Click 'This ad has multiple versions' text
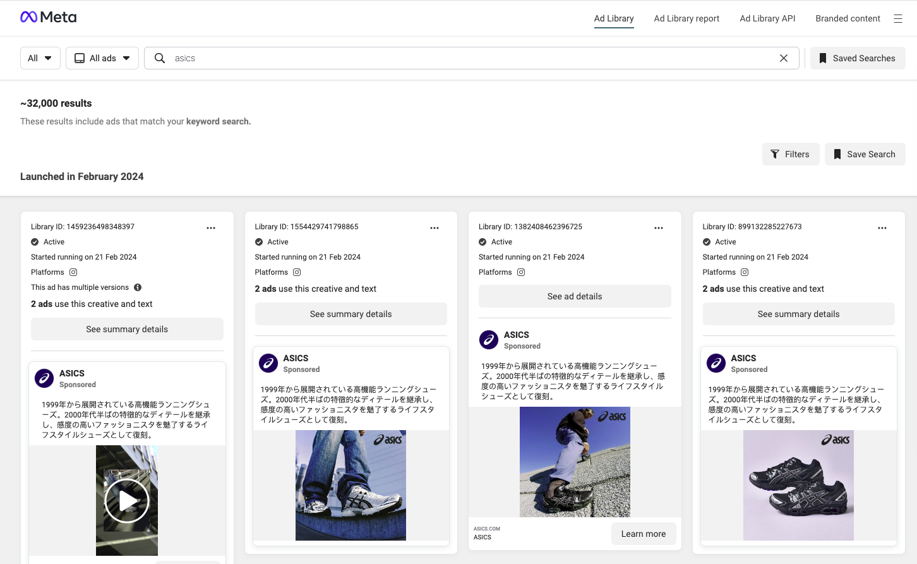917x564 pixels. click(80, 287)
